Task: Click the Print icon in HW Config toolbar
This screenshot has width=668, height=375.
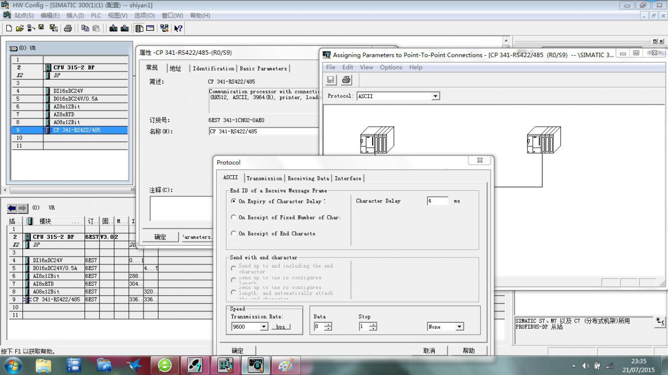Action: (x=68, y=28)
